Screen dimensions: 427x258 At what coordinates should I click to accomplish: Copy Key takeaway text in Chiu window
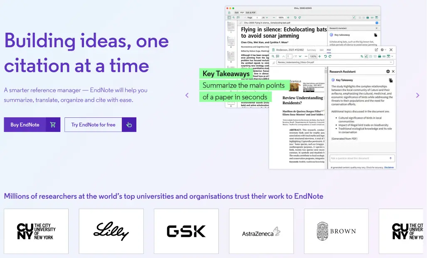pos(375,35)
